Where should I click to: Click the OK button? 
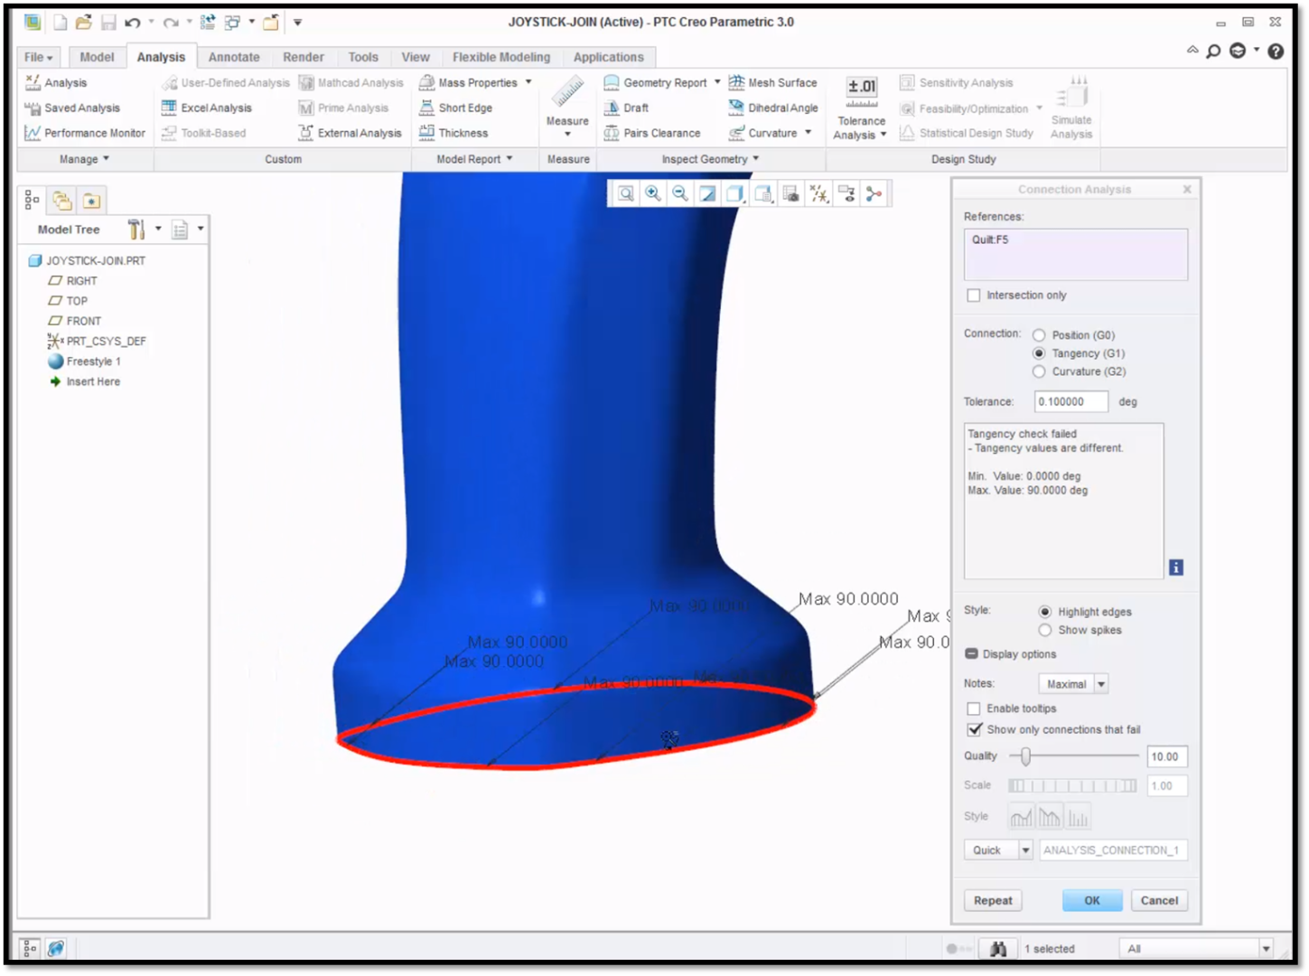point(1092,900)
